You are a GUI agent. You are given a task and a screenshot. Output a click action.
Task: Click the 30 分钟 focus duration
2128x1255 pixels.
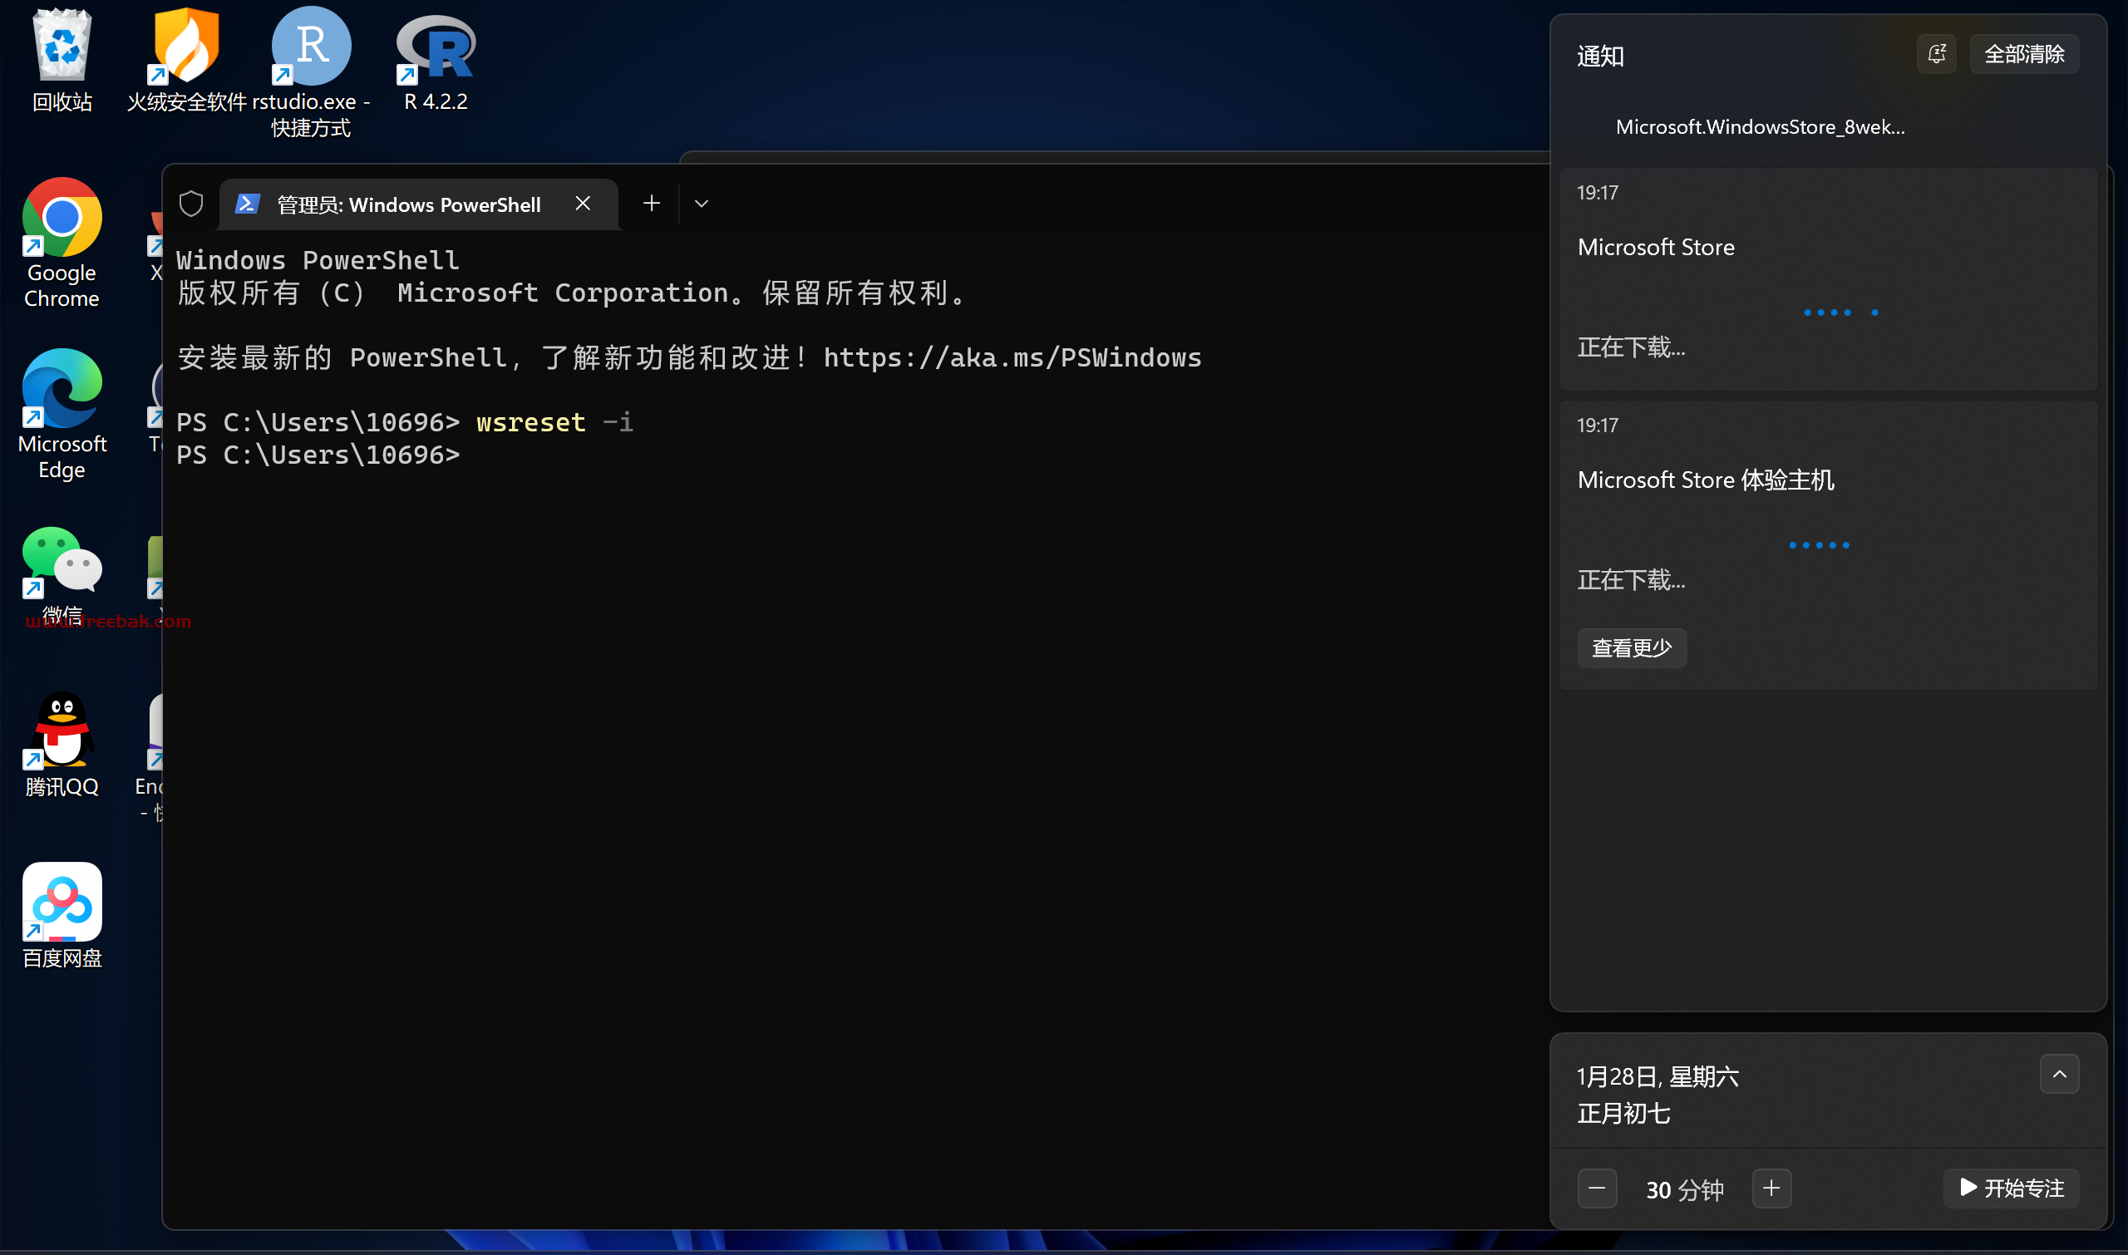[x=1685, y=1190]
